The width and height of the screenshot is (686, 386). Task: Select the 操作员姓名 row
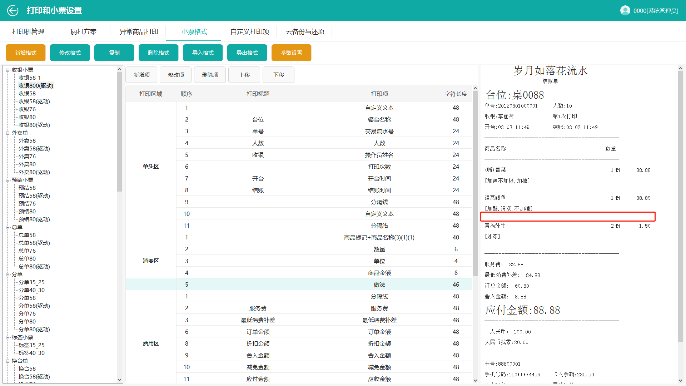[x=324, y=155]
